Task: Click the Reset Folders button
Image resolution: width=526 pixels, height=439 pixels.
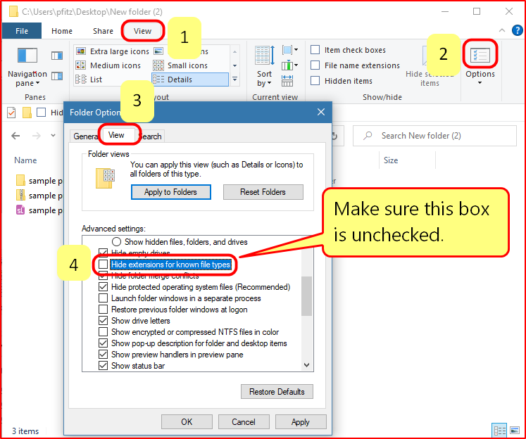Action: (263, 192)
